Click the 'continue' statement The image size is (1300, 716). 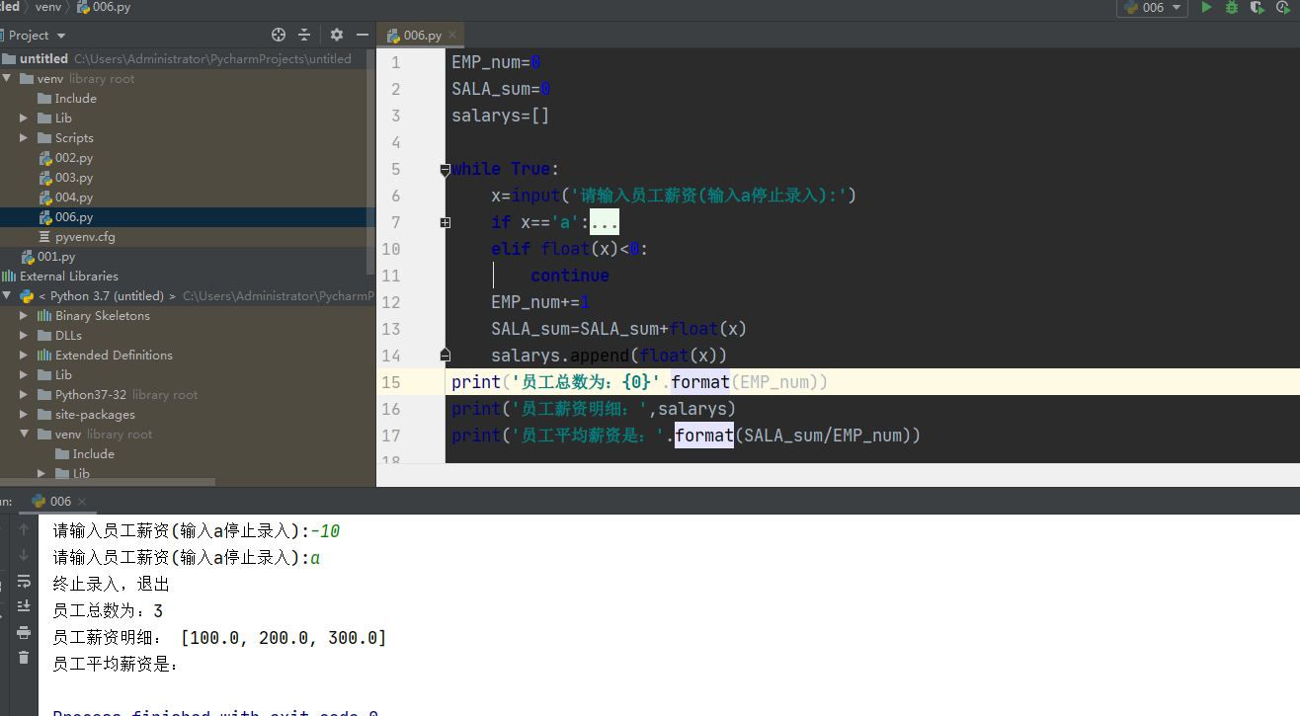[570, 276]
